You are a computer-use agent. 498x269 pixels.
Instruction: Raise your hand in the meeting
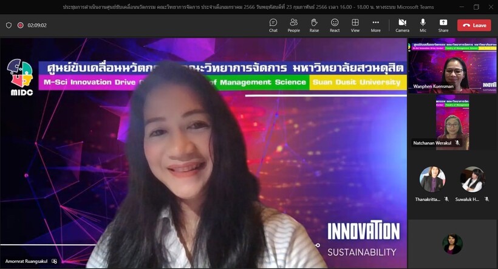[x=314, y=25]
